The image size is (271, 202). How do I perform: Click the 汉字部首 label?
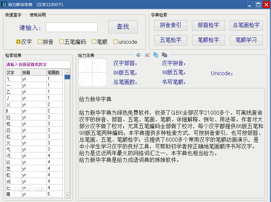coord(125,63)
